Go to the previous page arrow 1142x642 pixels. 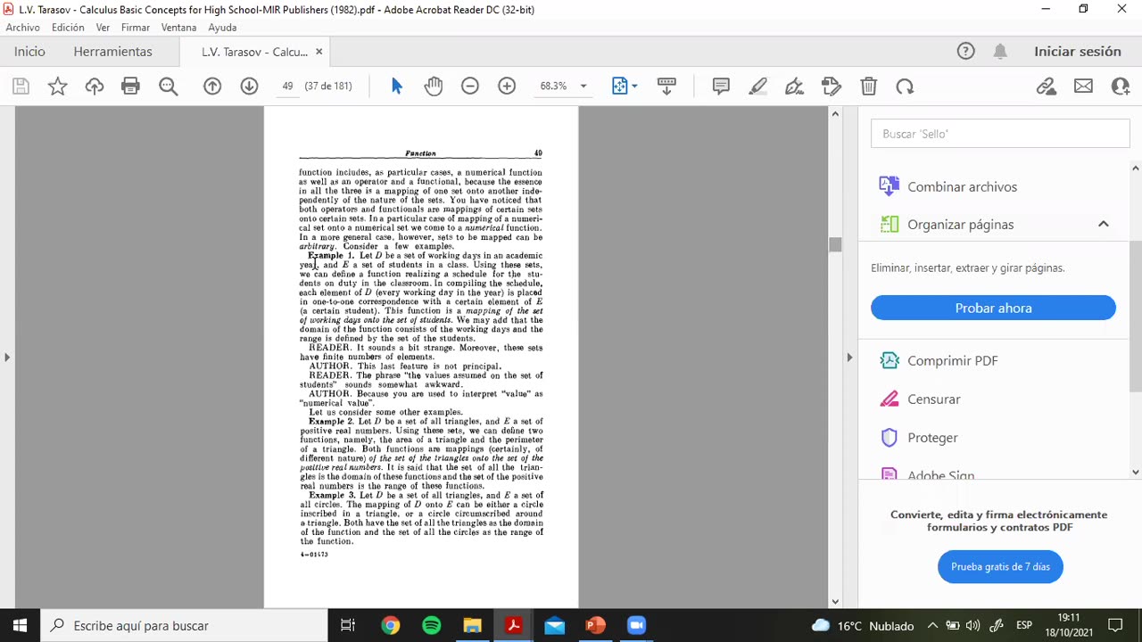212,86
